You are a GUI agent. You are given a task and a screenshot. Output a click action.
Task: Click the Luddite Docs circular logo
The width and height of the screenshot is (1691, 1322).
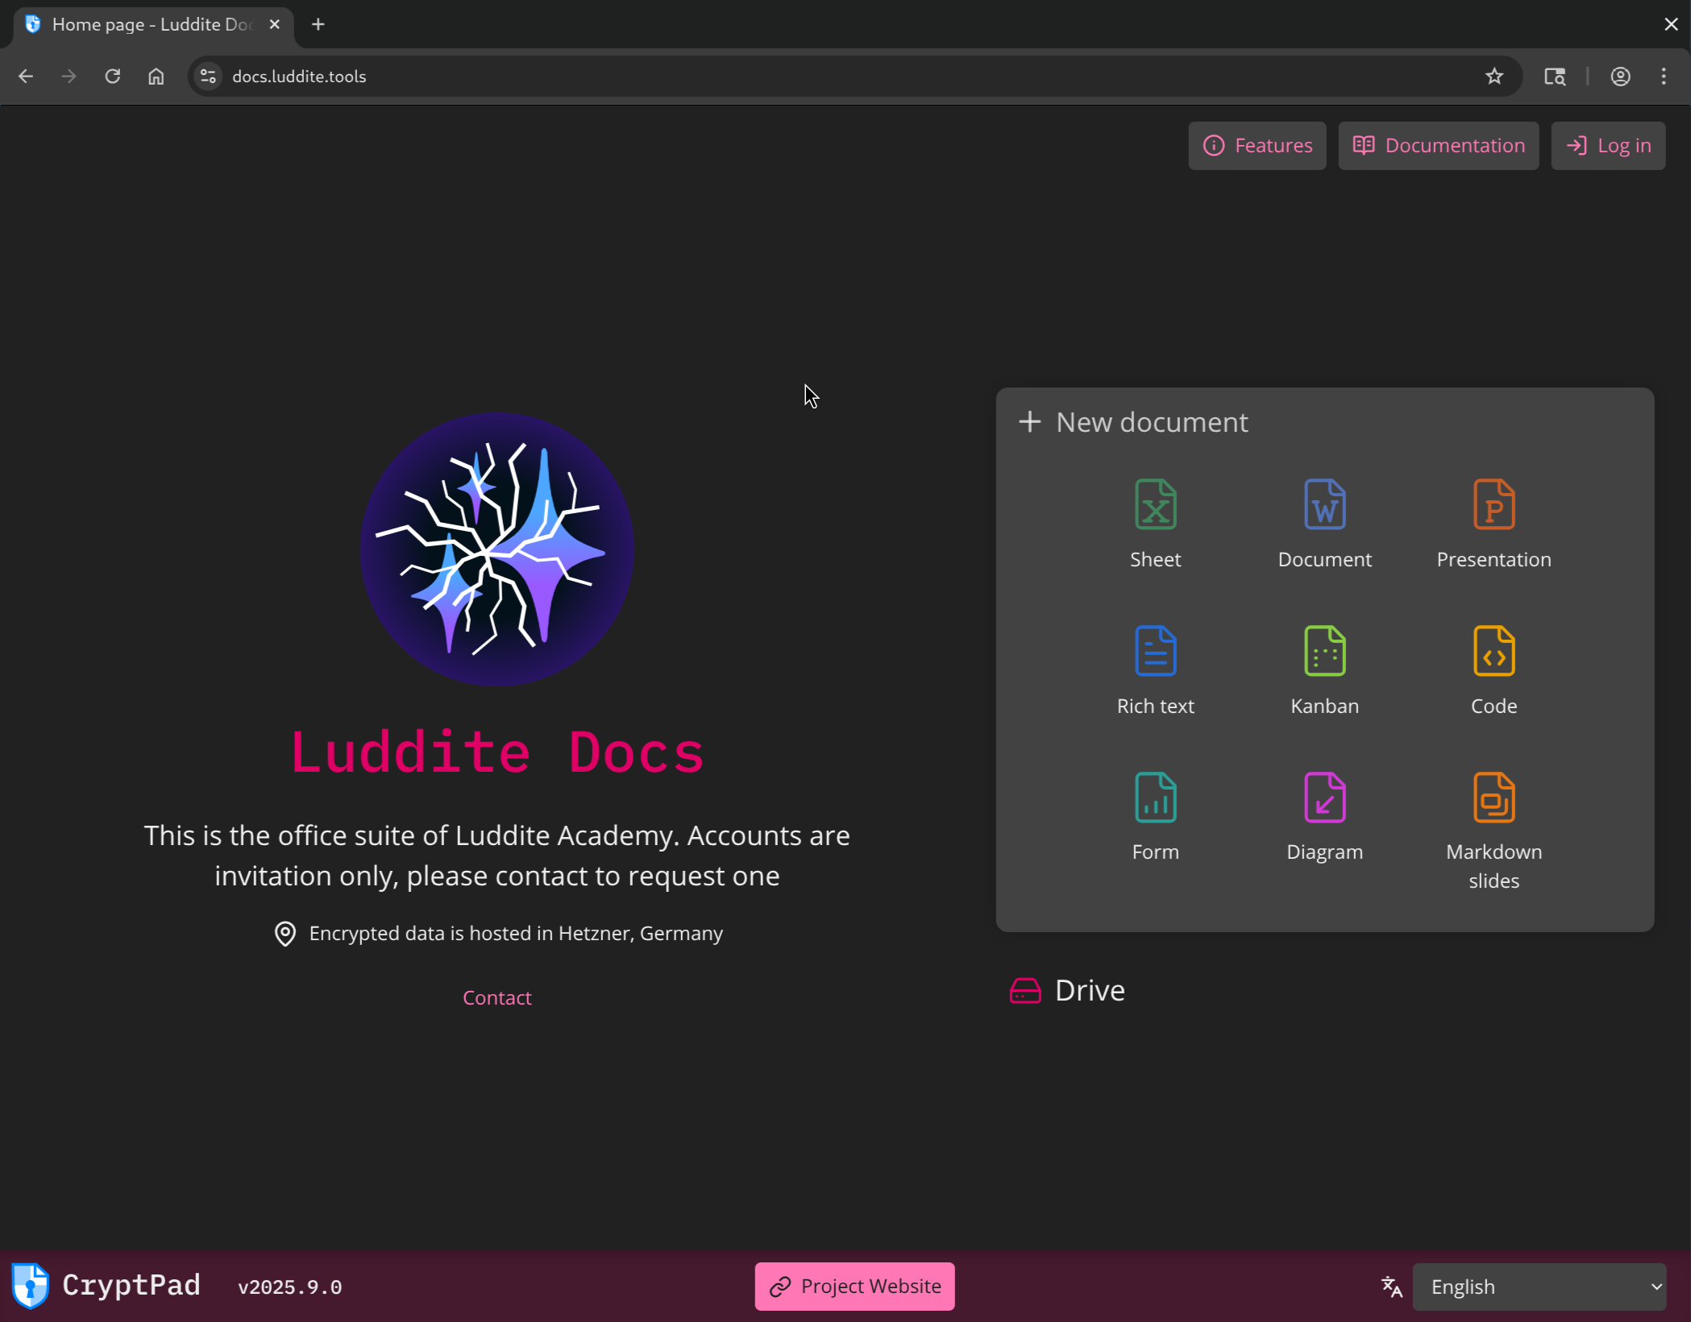[496, 549]
